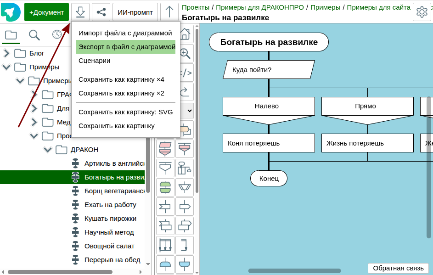The image size is (433, 275).
Task: Select the Налево branch node
Action: click(269, 107)
